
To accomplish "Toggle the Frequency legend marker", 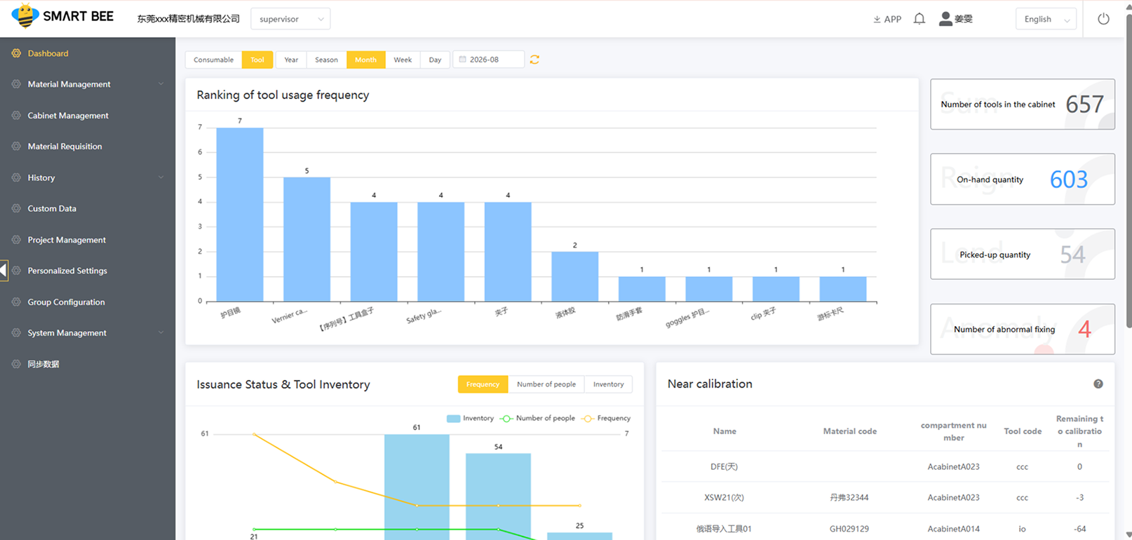I will click(588, 419).
